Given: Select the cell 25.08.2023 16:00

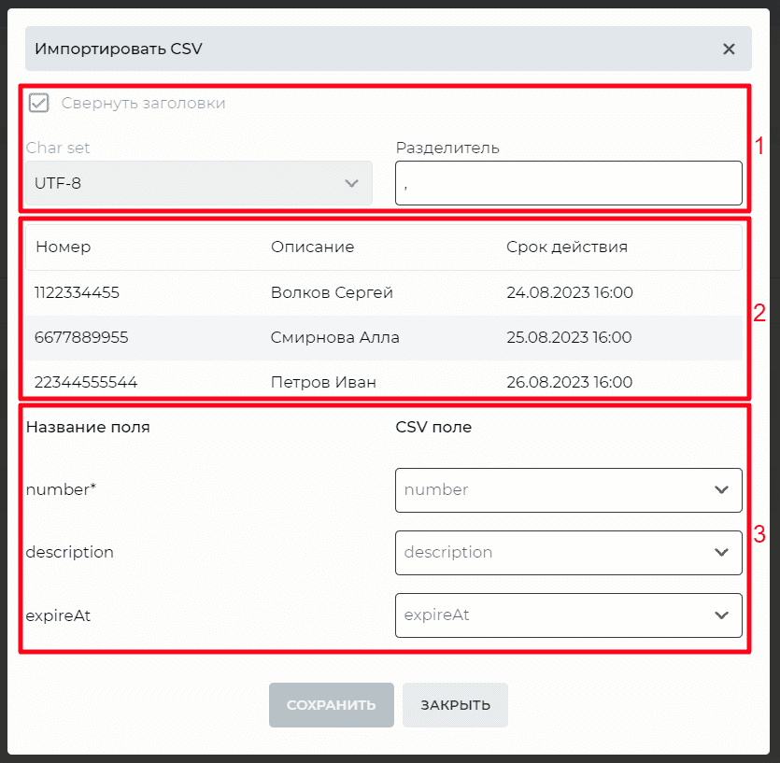Looking at the screenshot, I should coord(569,337).
